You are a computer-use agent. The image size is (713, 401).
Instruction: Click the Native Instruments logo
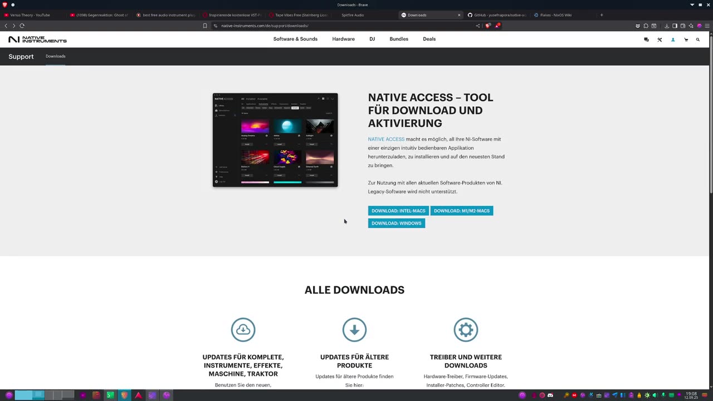coord(37,40)
